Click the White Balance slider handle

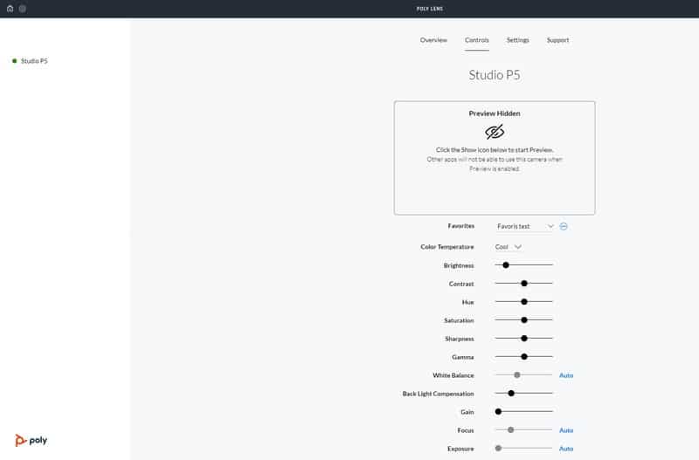point(517,375)
